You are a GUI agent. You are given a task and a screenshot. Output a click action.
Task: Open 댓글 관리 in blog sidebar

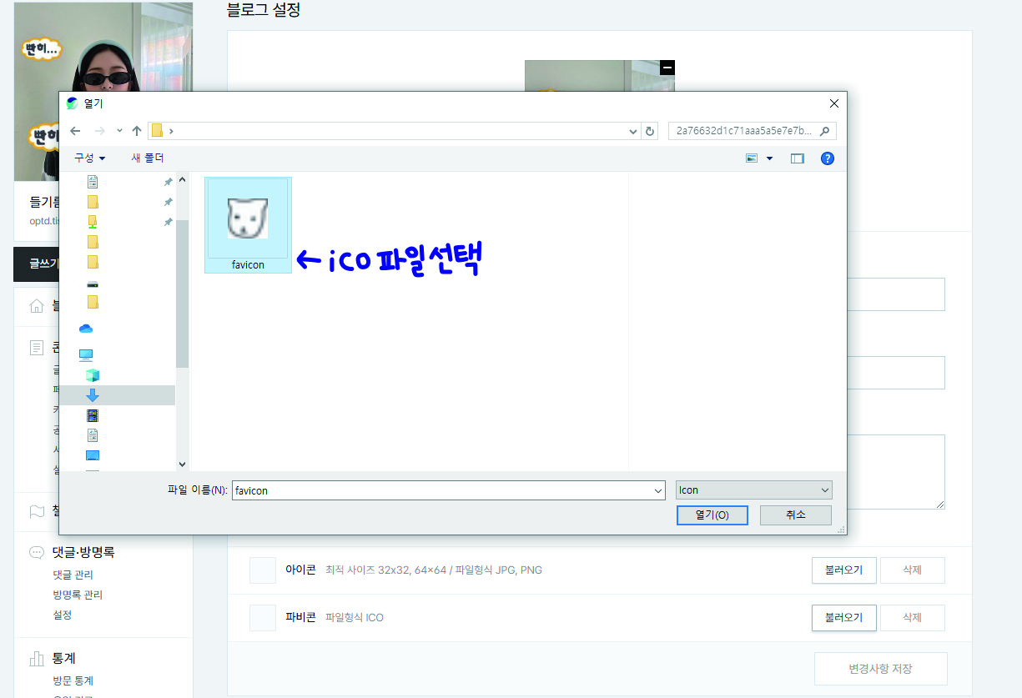point(73,575)
